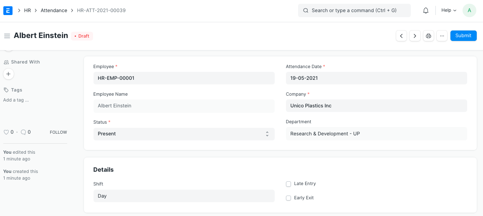Navigate to Attendance breadcrumb

[54, 10]
